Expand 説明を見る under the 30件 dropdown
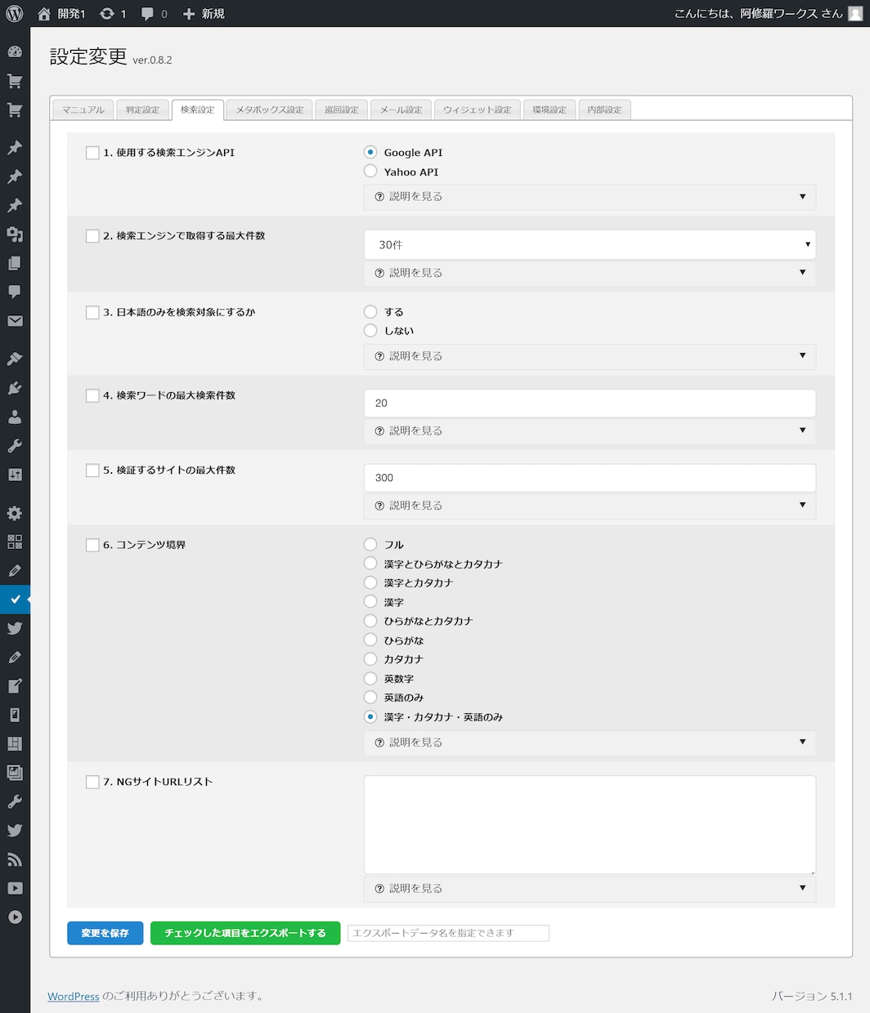This screenshot has height=1013, width=870. coord(590,273)
